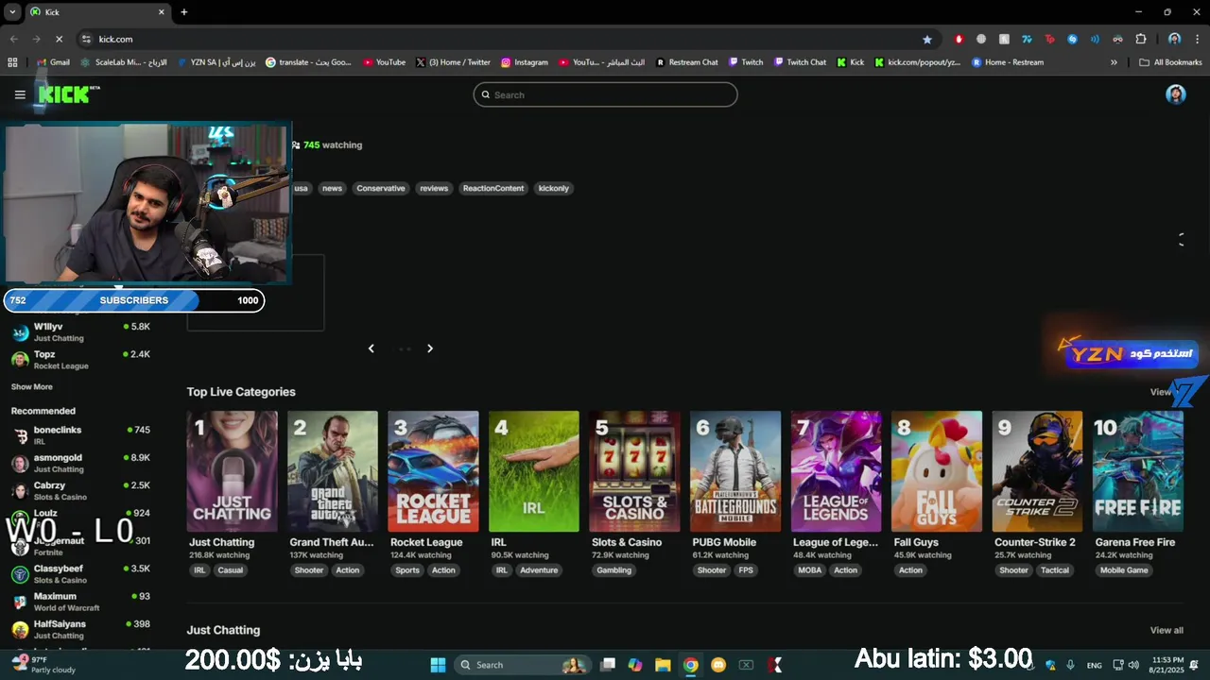The height and width of the screenshot is (680, 1210).
Task: Click the MOBA tag under League of Legends
Action: 810,570
